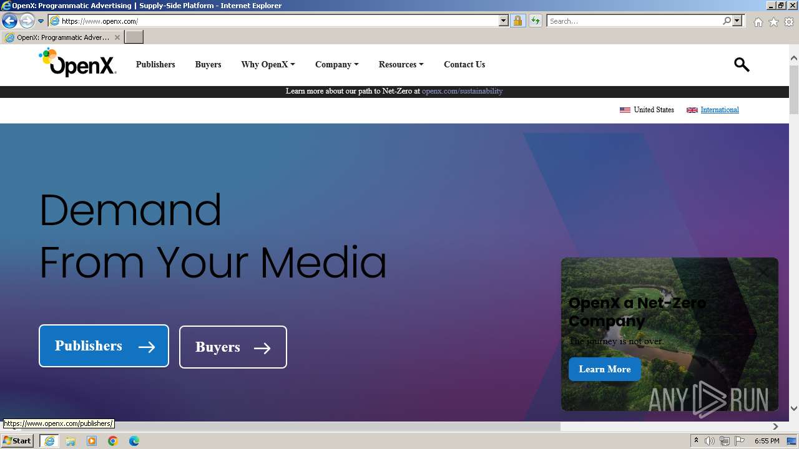Click the website search magnifier icon

742,64
